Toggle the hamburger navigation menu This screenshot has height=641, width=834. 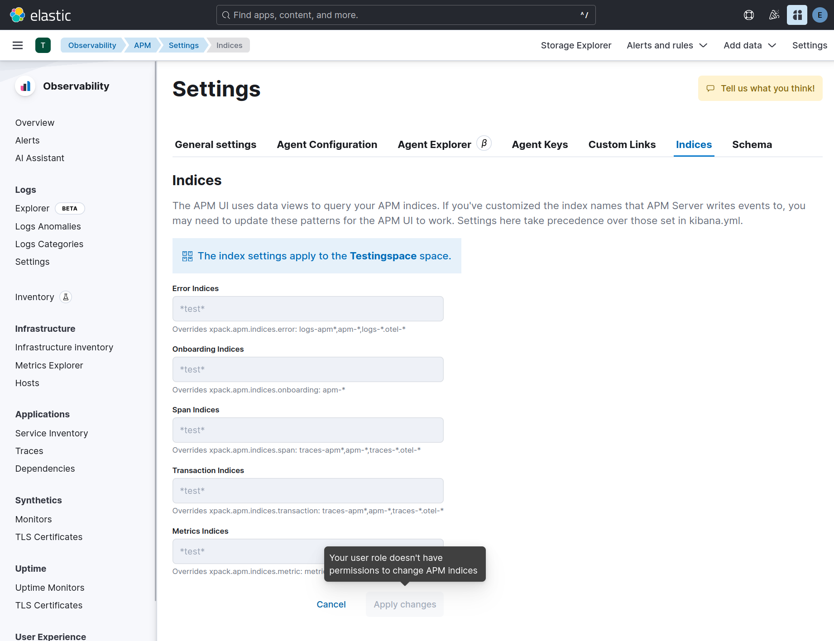point(18,45)
